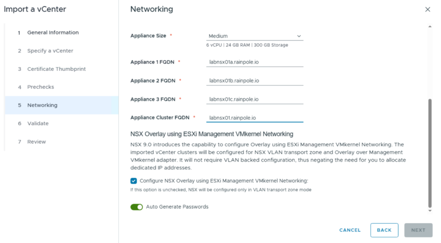Close the Import a vCenter dialog
Viewport: 441px width, 243px height.
pyautogui.click(x=427, y=9)
